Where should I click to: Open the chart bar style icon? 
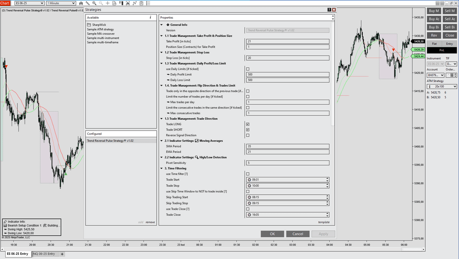[x=81, y=3]
